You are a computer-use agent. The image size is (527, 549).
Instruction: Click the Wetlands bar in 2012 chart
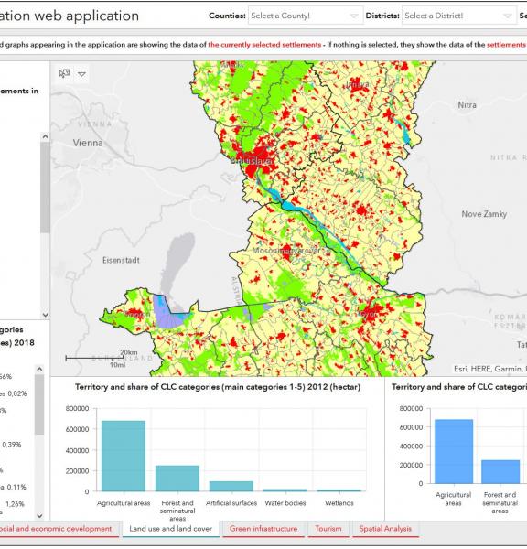[x=339, y=490]
